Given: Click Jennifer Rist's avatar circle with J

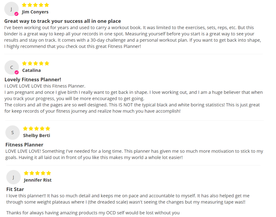Looking at the screenshot, I should [13, 177].
